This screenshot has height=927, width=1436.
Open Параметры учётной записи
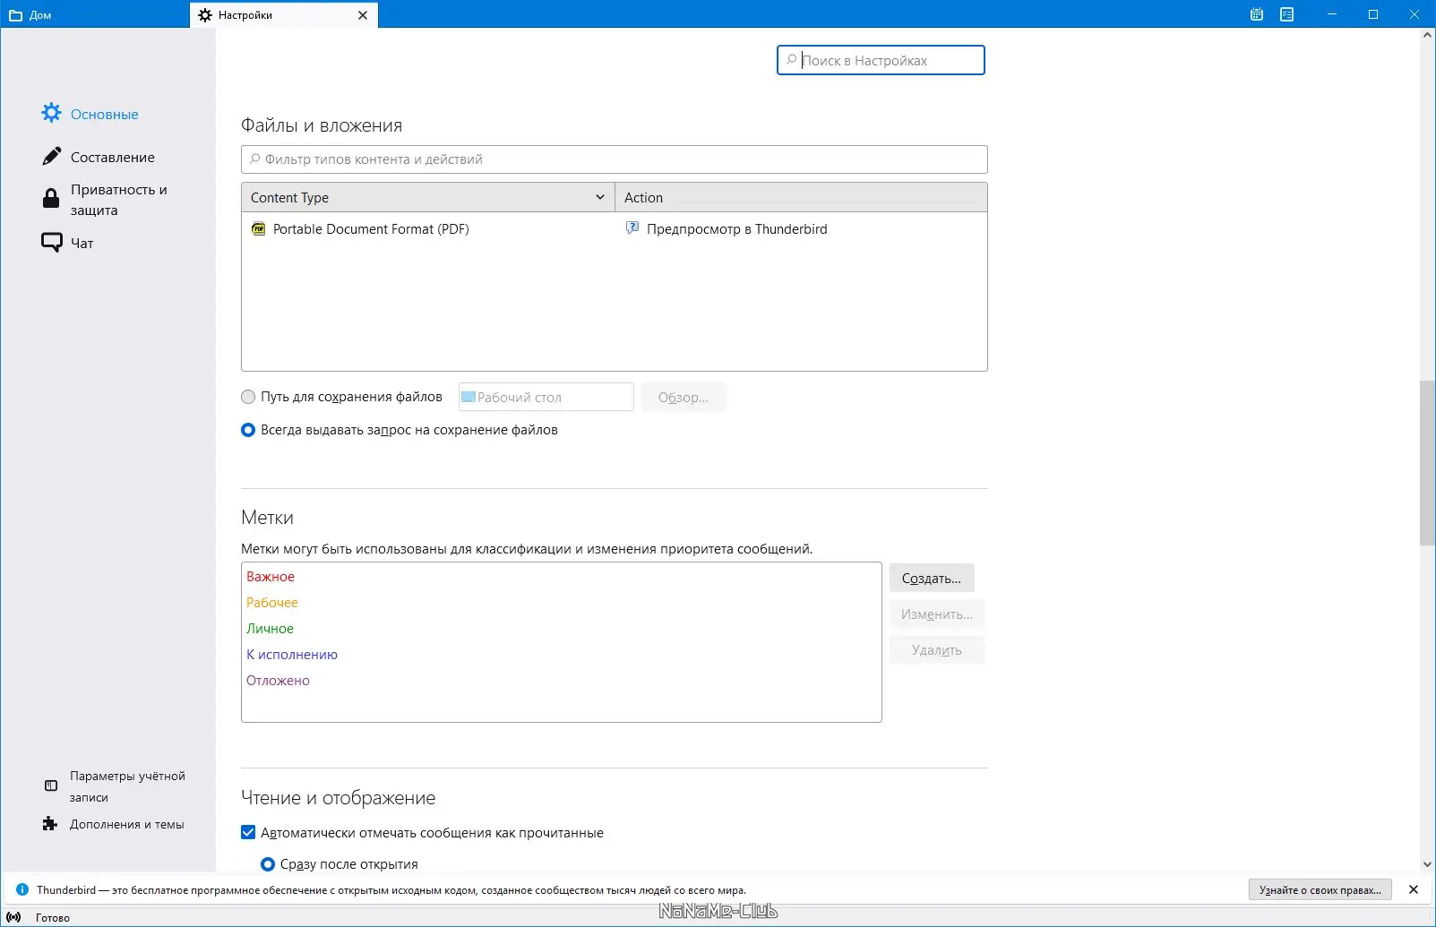pyautogui.click(x=115, y=786)
